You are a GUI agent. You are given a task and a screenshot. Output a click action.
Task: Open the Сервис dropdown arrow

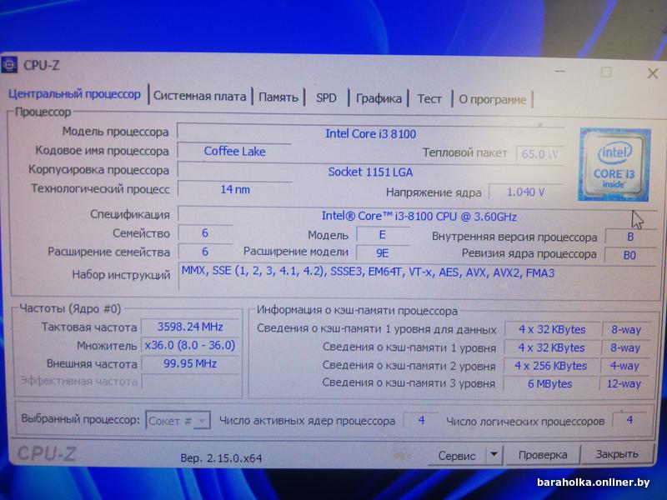(x=494, y=454)
